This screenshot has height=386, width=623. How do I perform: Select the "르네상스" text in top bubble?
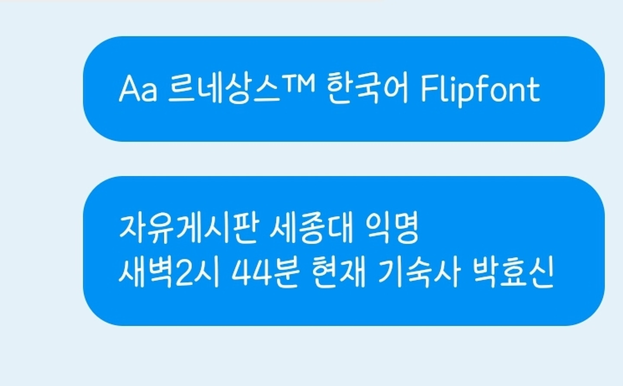[x=224, y=89]
